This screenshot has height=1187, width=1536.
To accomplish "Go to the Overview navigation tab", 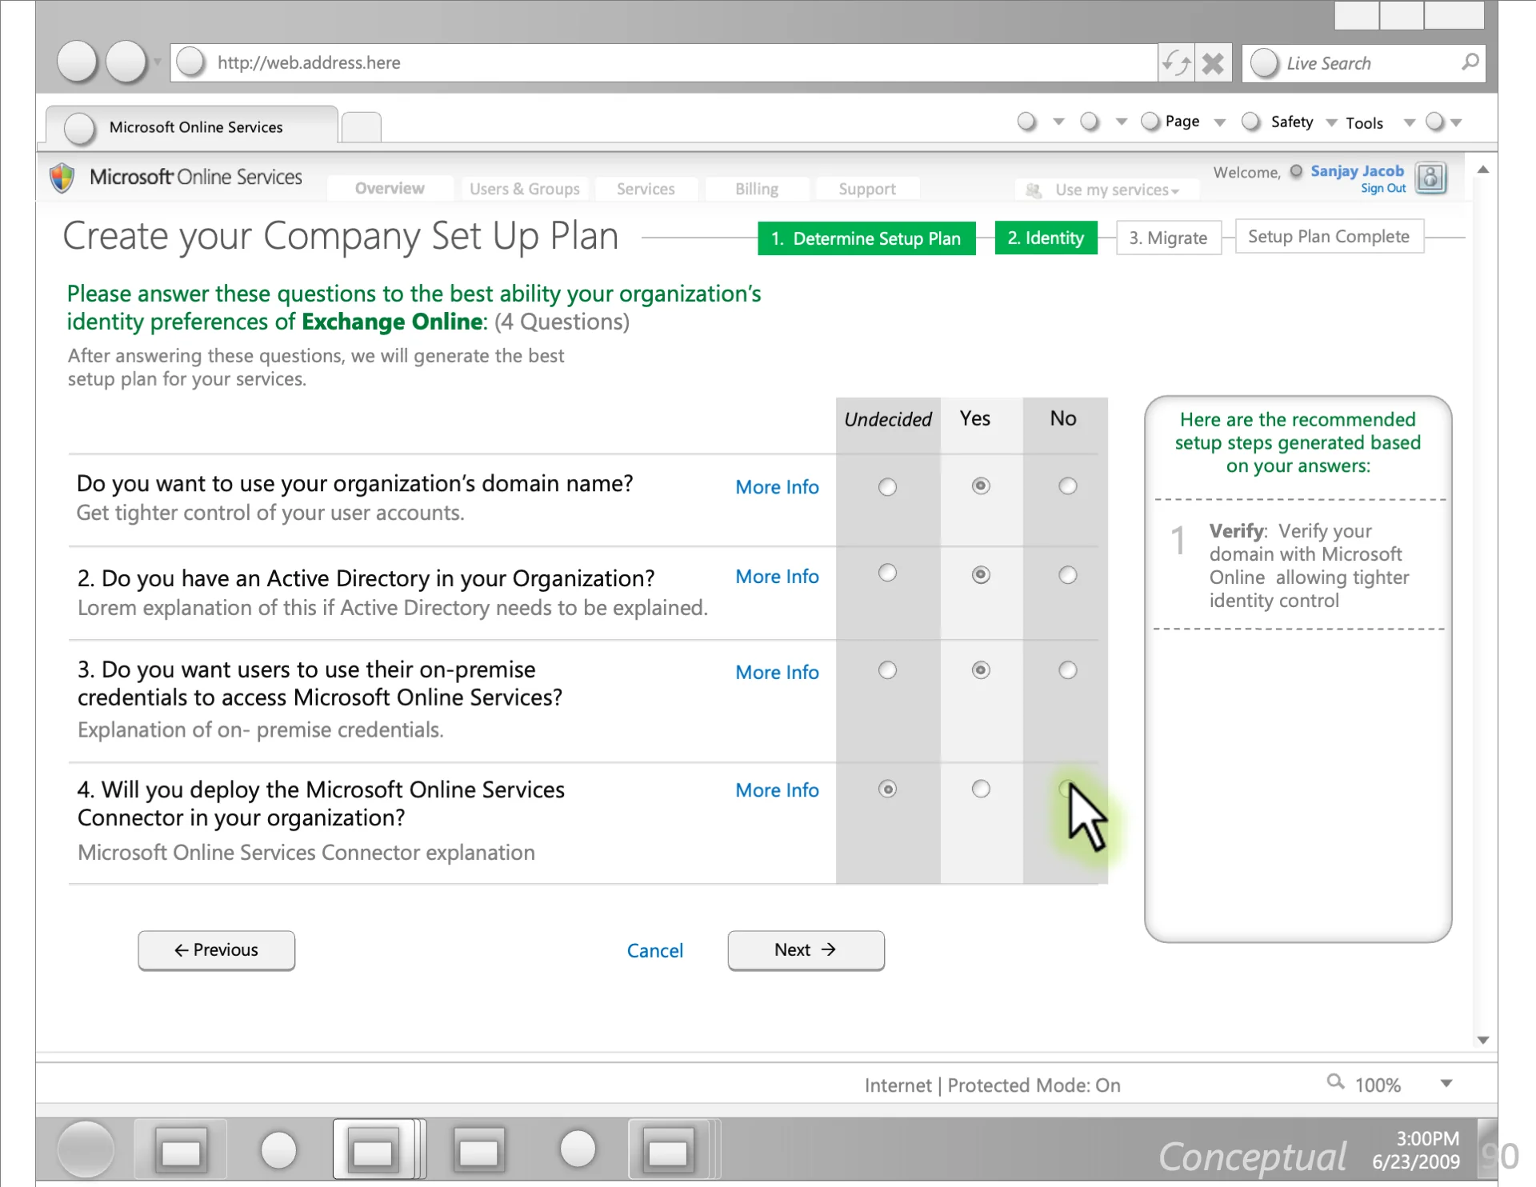I will coord(390,188).
